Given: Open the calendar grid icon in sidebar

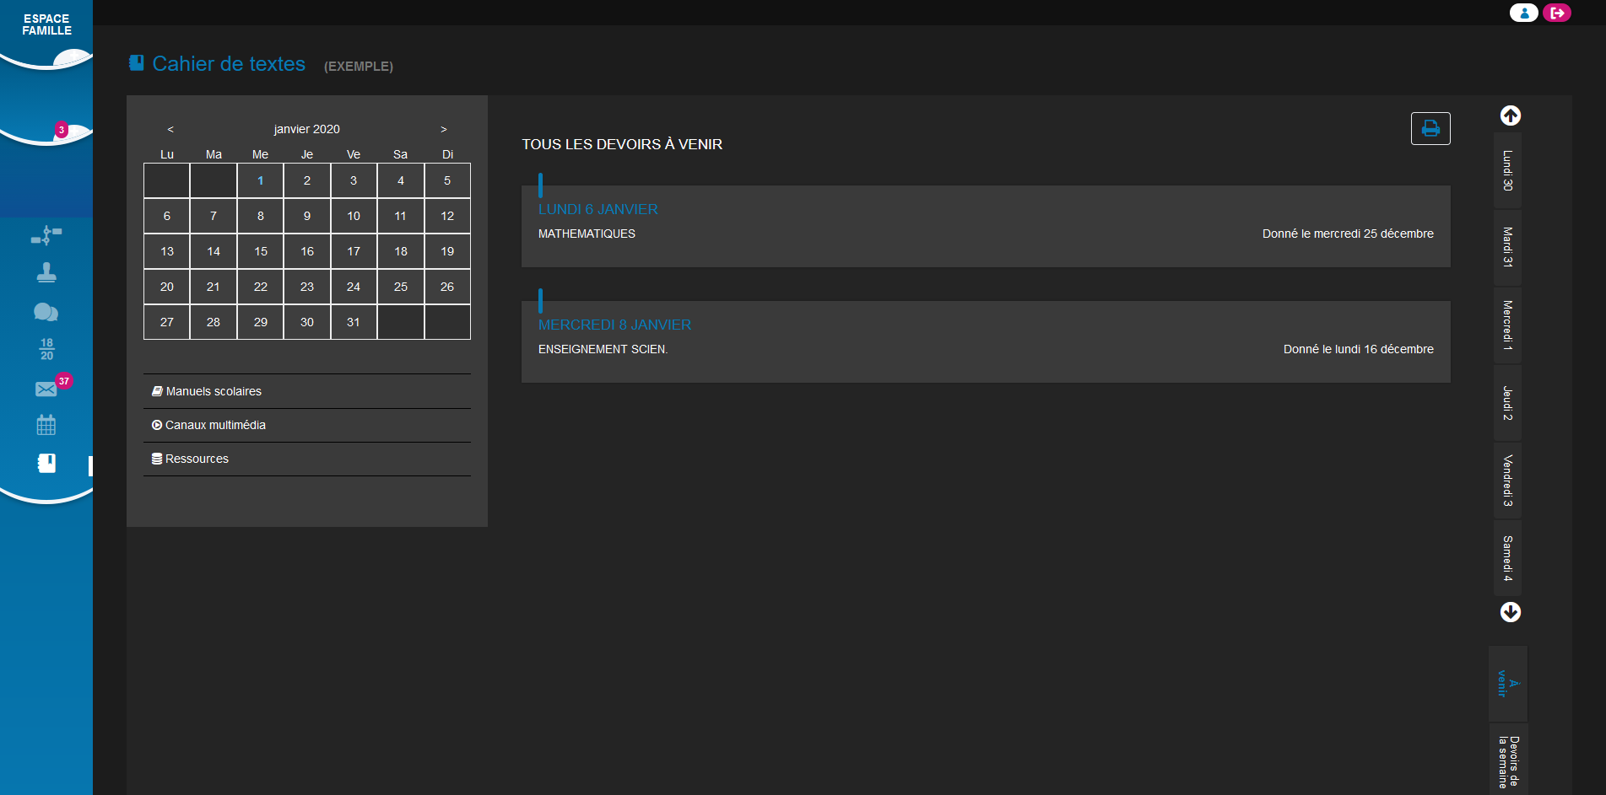Looking at the screenshot, I should (46, 425).
